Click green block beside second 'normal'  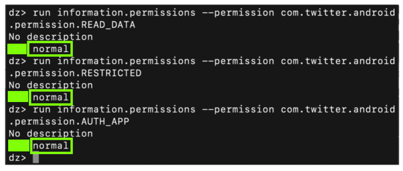(17, 98)
